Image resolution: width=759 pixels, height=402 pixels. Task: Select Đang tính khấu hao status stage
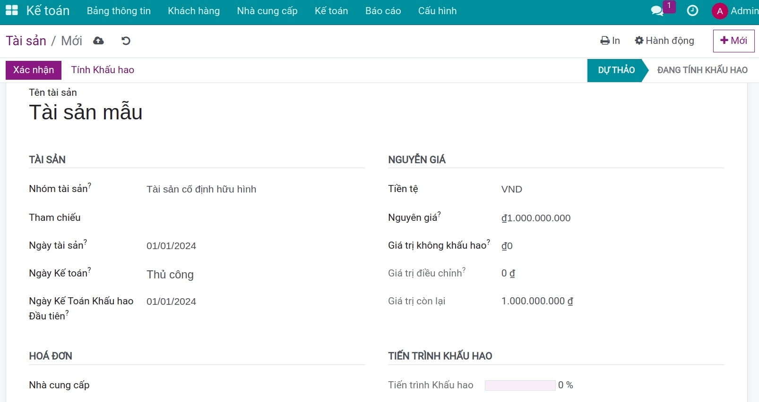(x=702, y=70)
